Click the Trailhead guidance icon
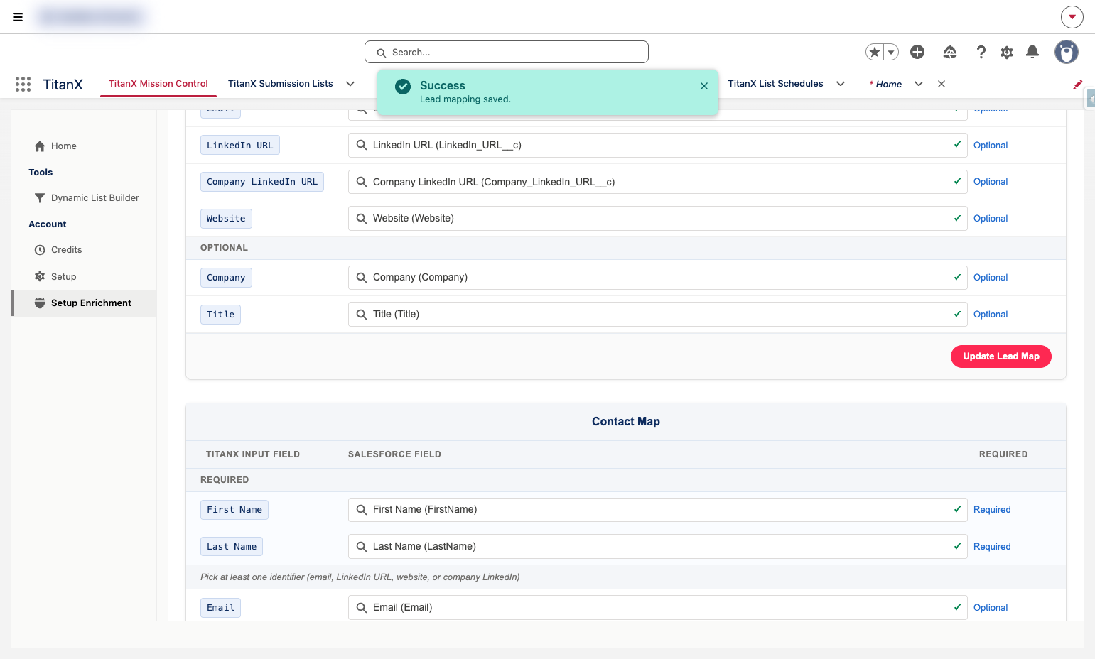This screenshot has height=659, width=1095. 950,52
